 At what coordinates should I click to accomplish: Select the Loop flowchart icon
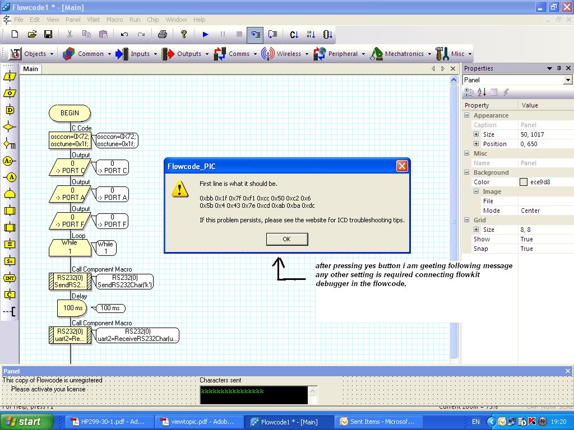(10, 193)
